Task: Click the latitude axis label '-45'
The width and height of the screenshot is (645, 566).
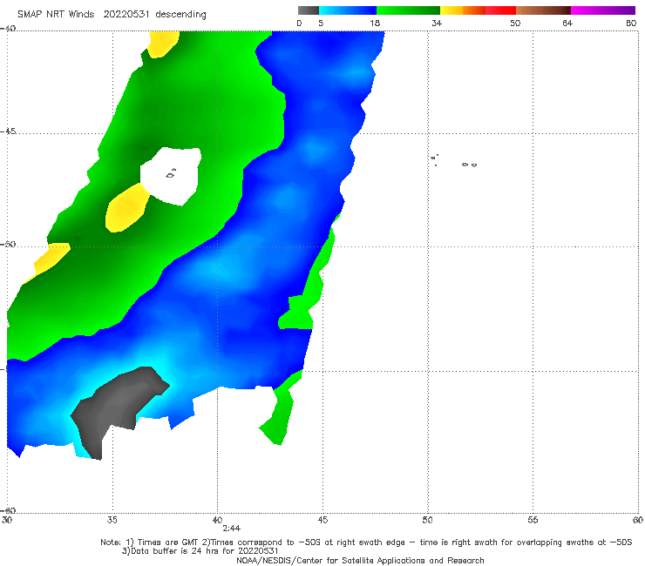Action: [8, 131]
